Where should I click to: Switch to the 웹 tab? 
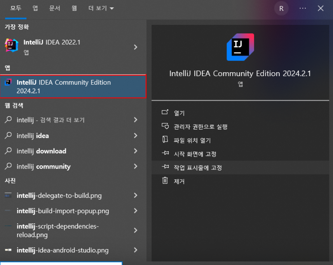pos(74,8)
